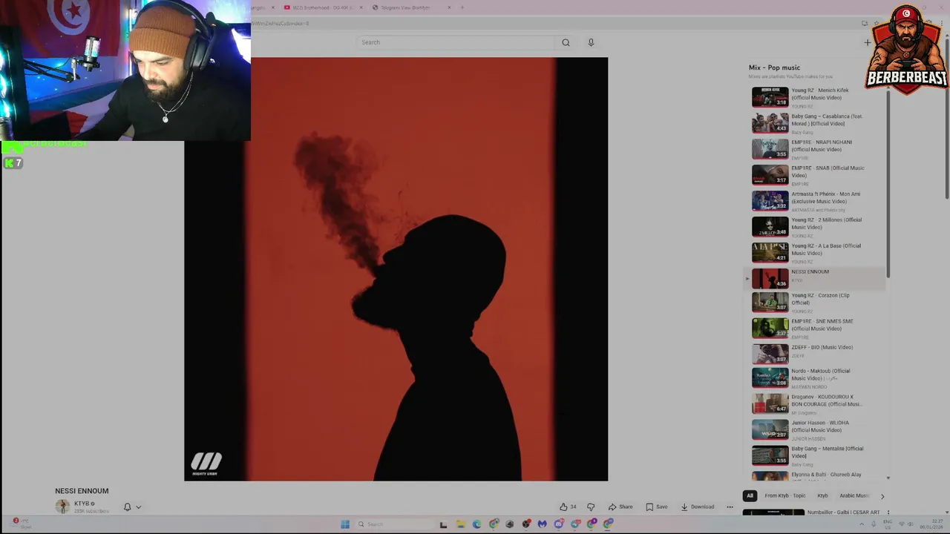Click the Download button
This screenshot has height=534, width=950.
tap(698, 507)
